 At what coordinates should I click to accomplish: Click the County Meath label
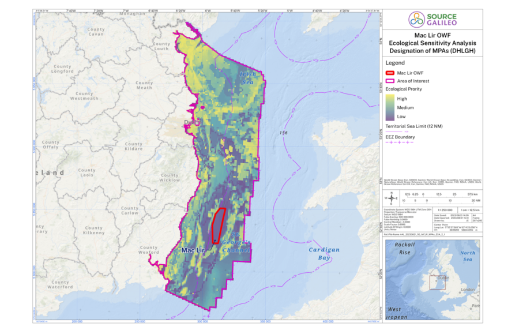coord(144,85)
